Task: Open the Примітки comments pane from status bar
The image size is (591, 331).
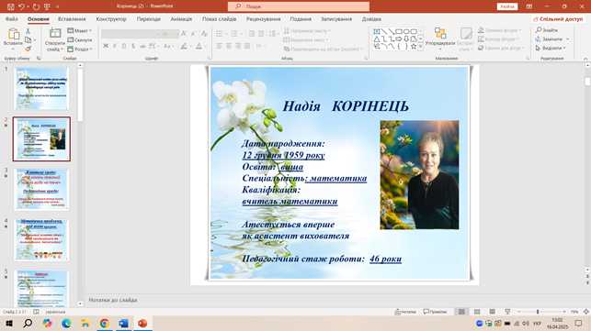Action: coord(435,312)
